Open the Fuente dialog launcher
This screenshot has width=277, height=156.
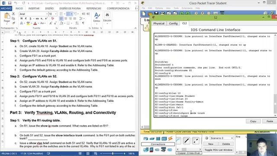coord(57,28)
